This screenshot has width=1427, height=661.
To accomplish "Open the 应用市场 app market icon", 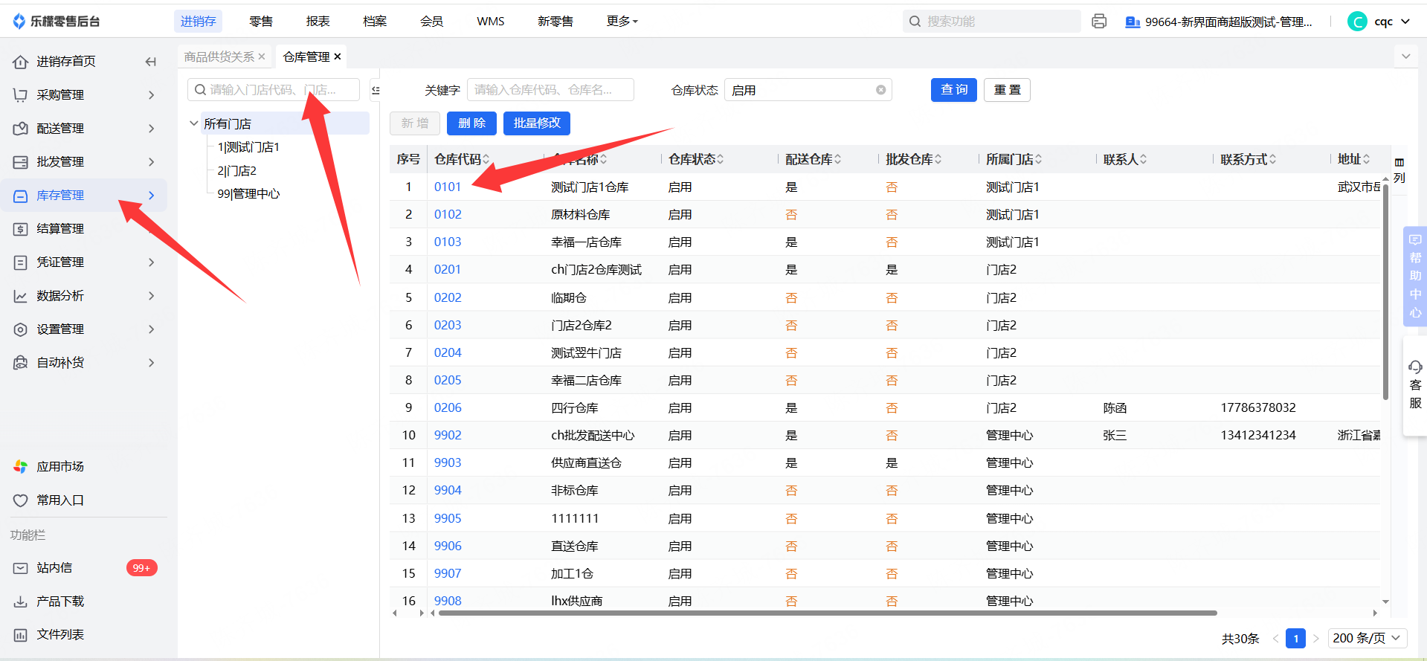I will [21, 466].
